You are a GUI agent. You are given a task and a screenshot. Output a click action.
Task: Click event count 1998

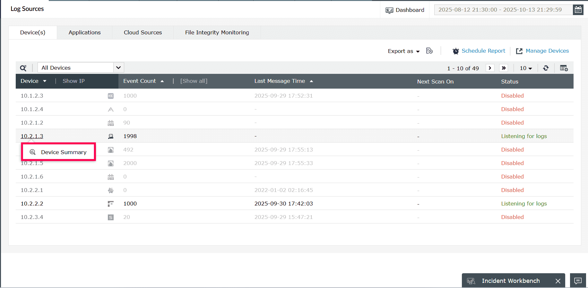[130, 136]
